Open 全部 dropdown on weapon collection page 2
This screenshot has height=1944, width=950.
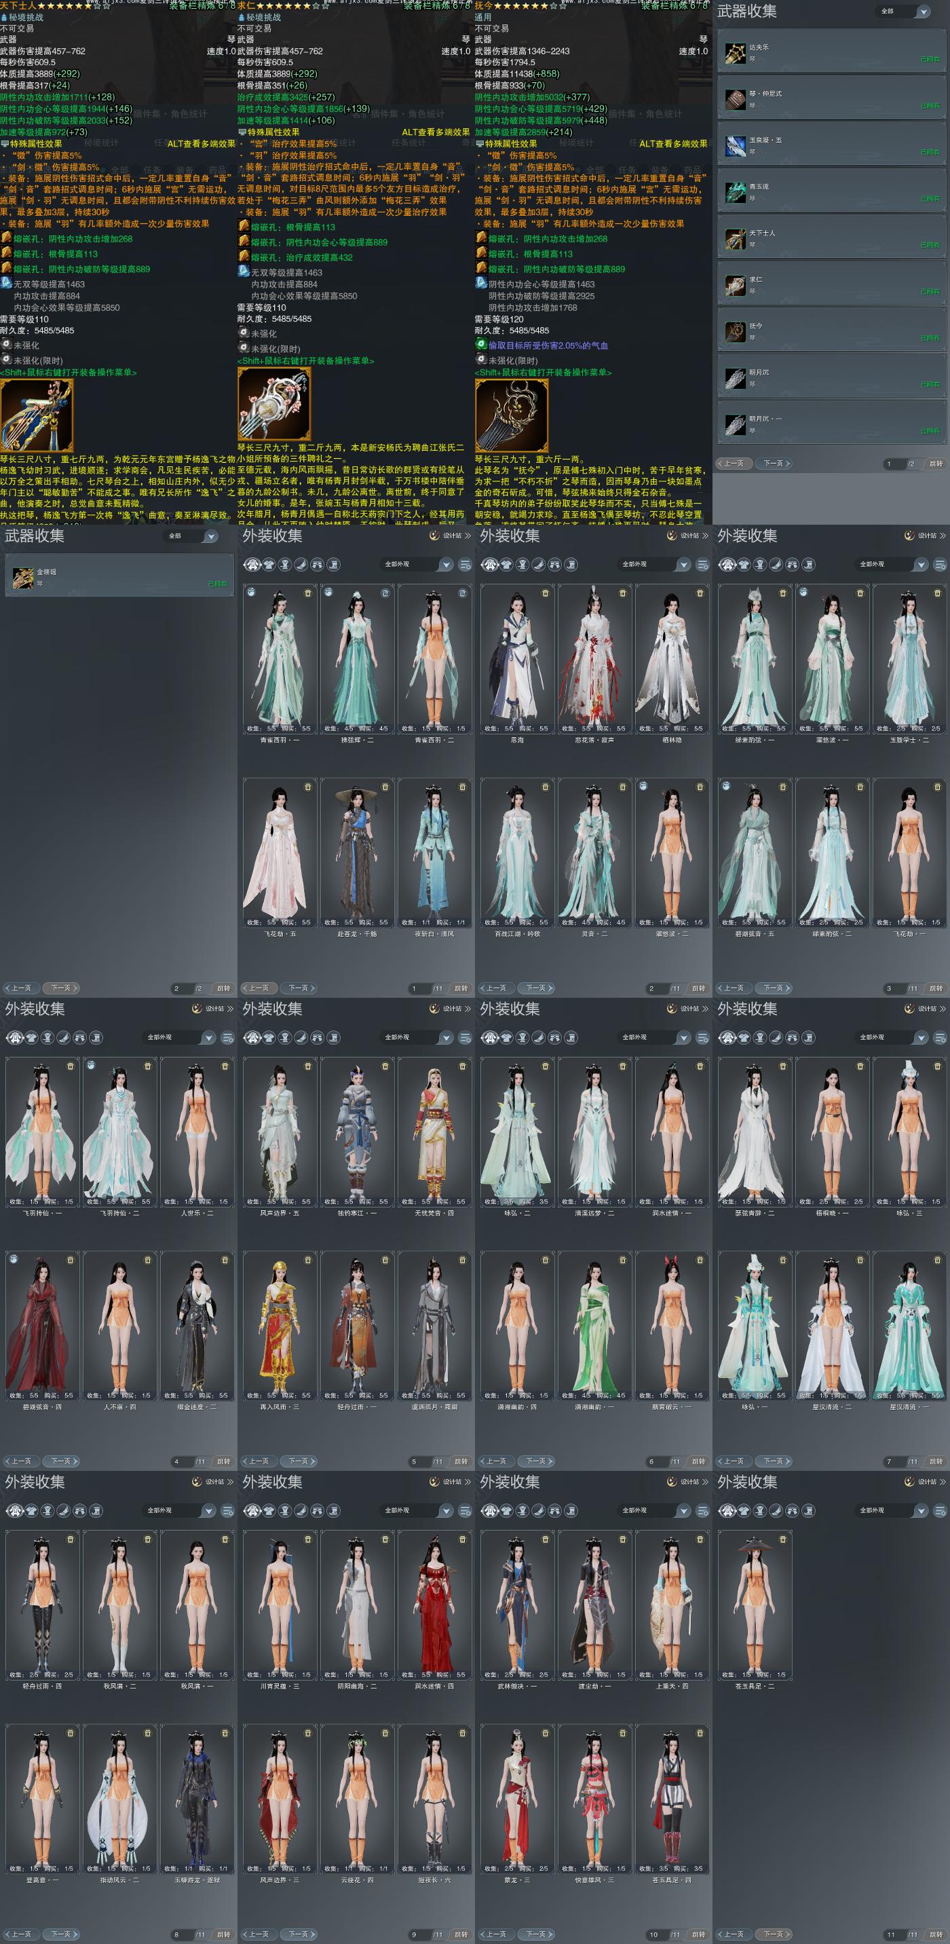click(190, 536)
